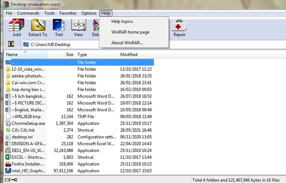Click size value 32,243,088
This screenshot has height=183, width=286.
pyautogui.click(x=63, y=150)
